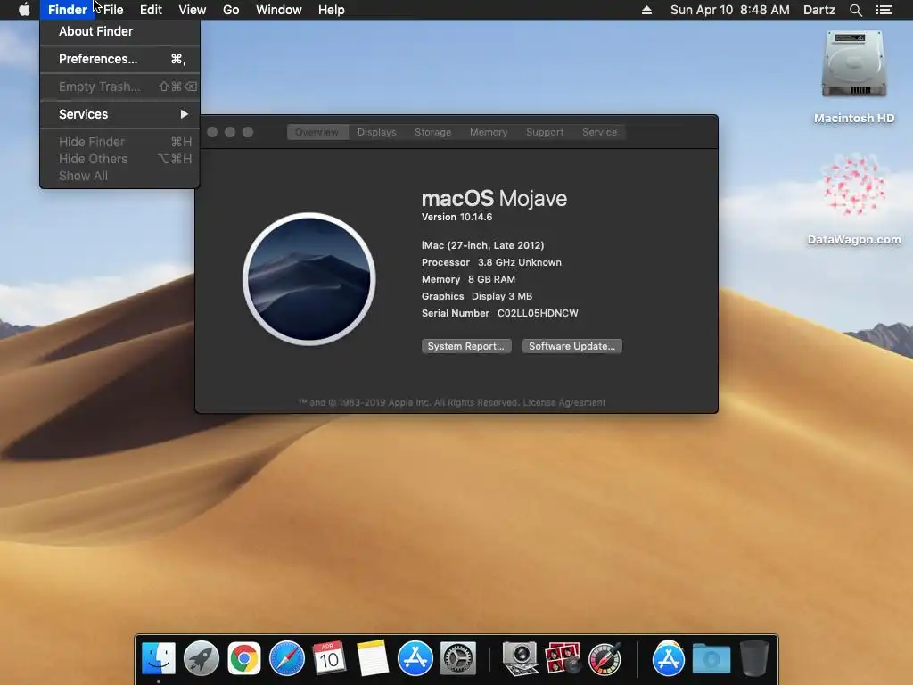Minimize the About This Mac window

pyautogui.click(x=230, y=132)
